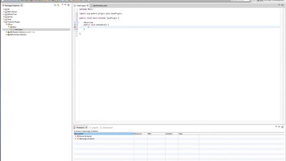
Task: Collapse all in Package Explorer
Action: [55, 5]
